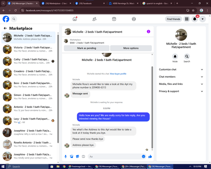Expand Media, files and links section
The height and width of the screenshot is (169, 211).
click(x=181, y=84)
